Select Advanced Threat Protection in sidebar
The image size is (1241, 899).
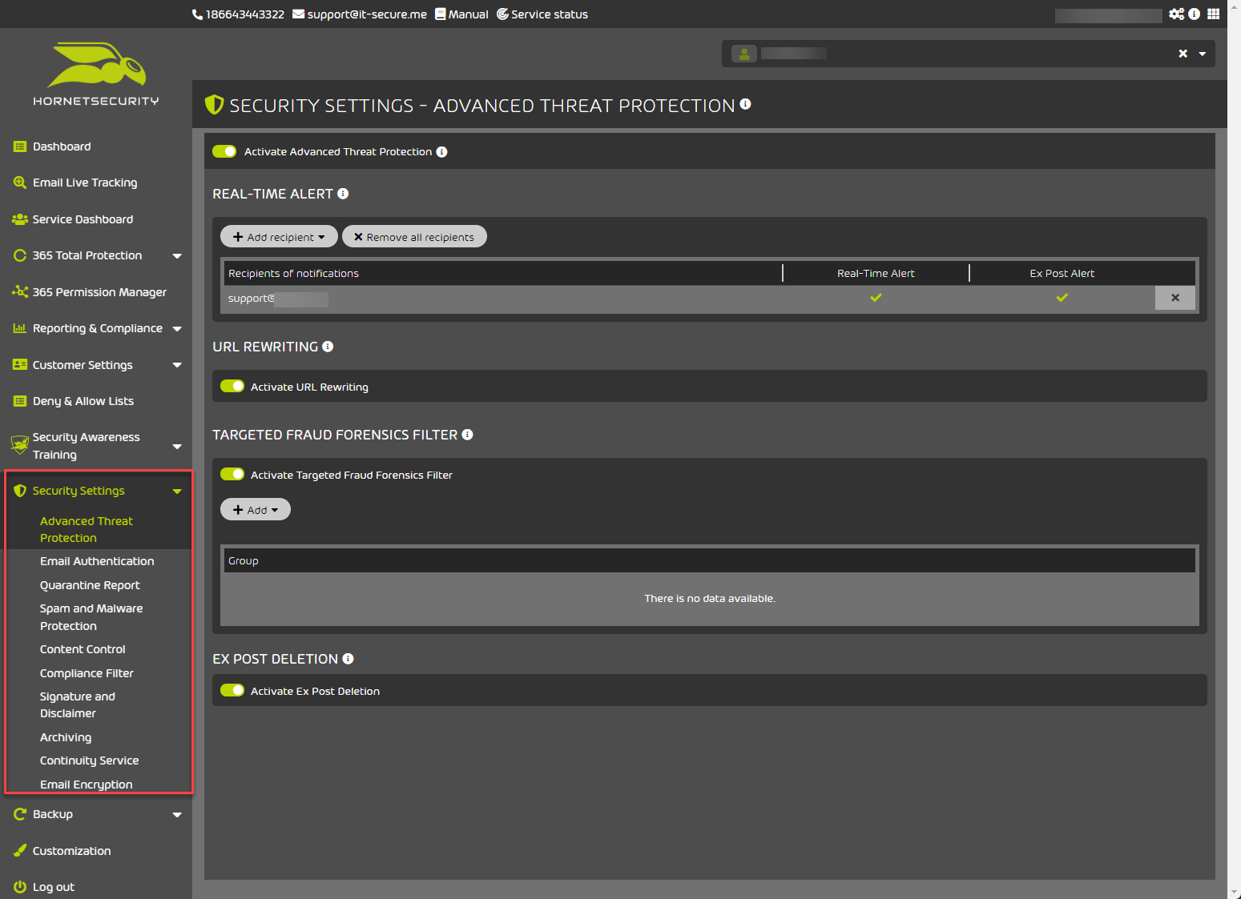[87, 529]
